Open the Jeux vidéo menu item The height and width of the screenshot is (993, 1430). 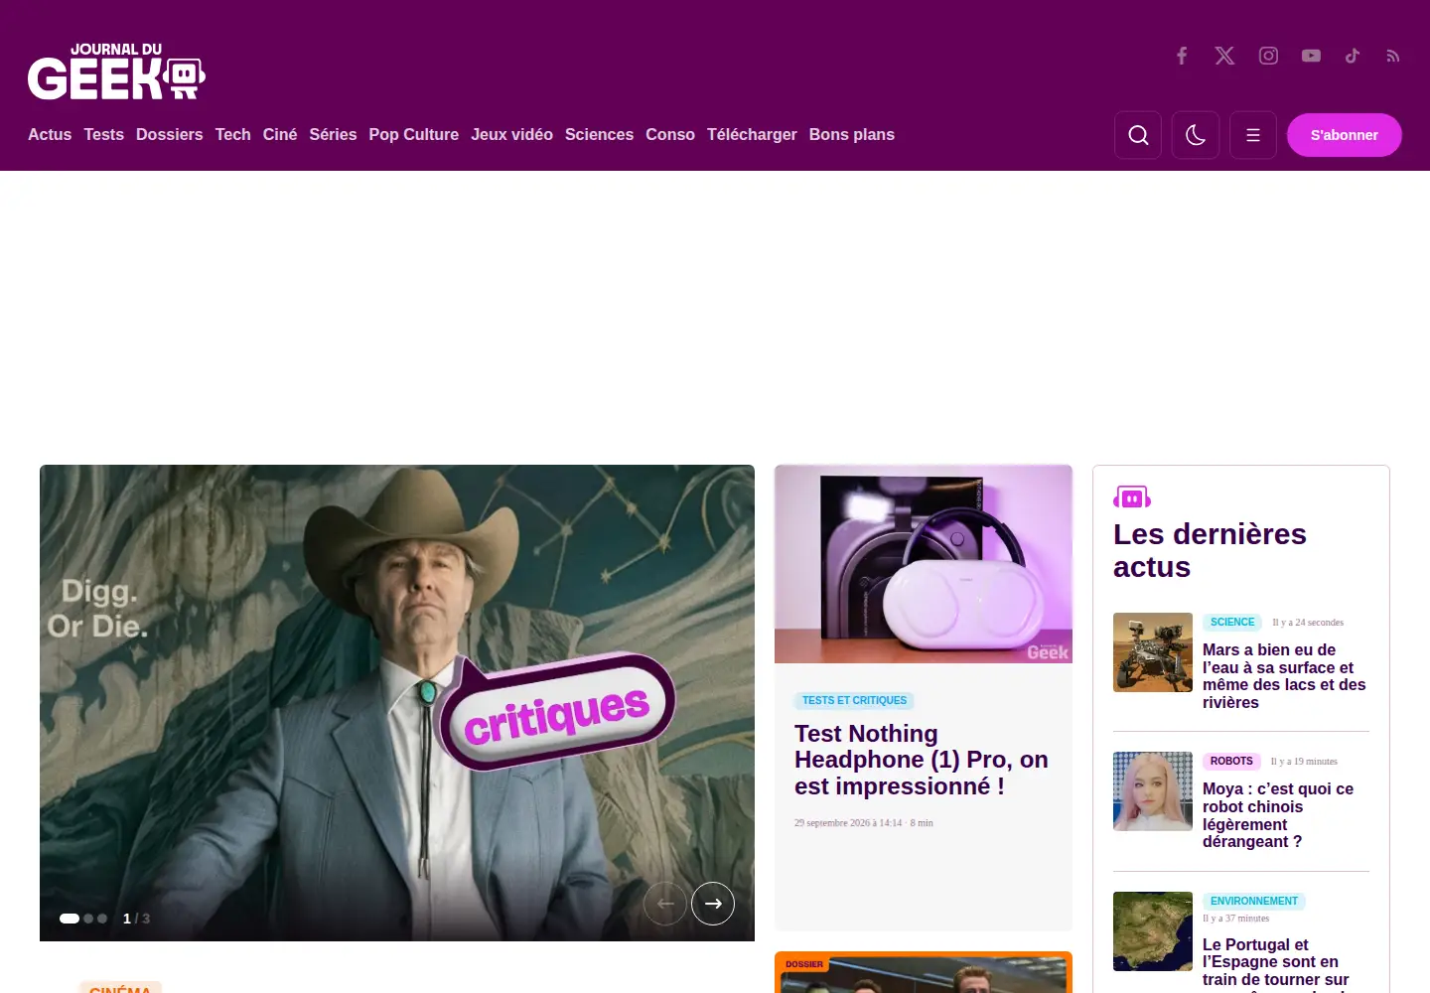click(512, 134)
